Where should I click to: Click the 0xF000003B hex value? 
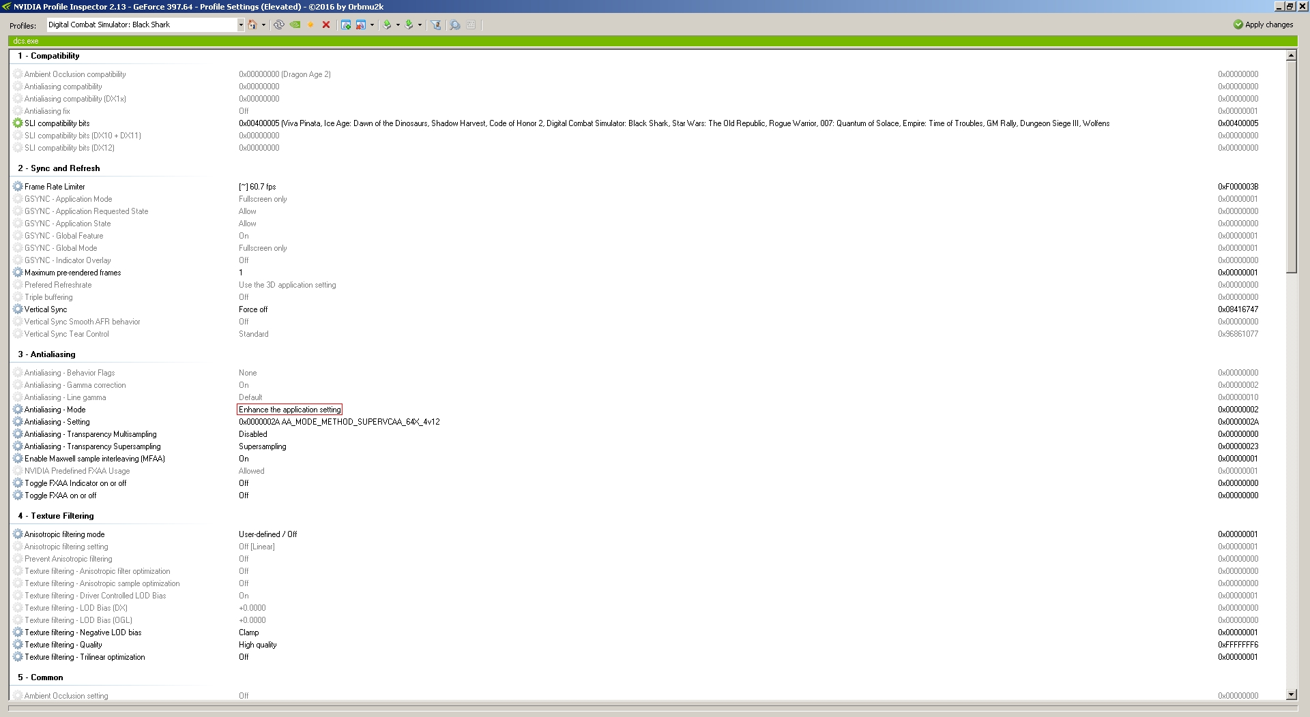coord(1238,187)
